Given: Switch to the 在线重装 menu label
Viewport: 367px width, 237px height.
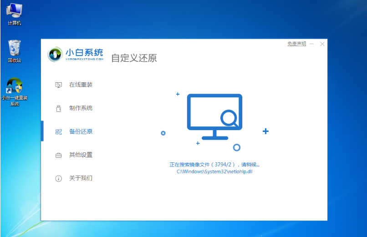Looking at the screenshot, I should click(x=81, y=85).
